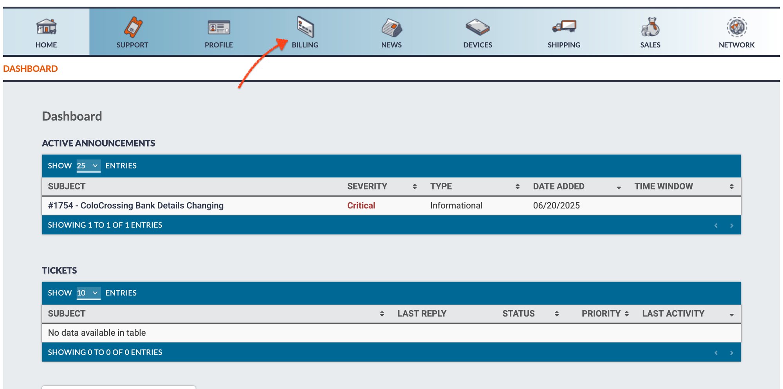Open the ColoCrossing Bank Details Changing announcement
The height and width of the screenshot is (389, 783).
tap(135, 206)
